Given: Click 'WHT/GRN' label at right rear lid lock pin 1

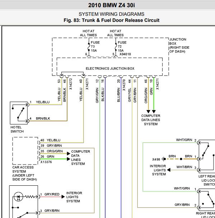Looking at the screenshot, I should coord(182,188).
